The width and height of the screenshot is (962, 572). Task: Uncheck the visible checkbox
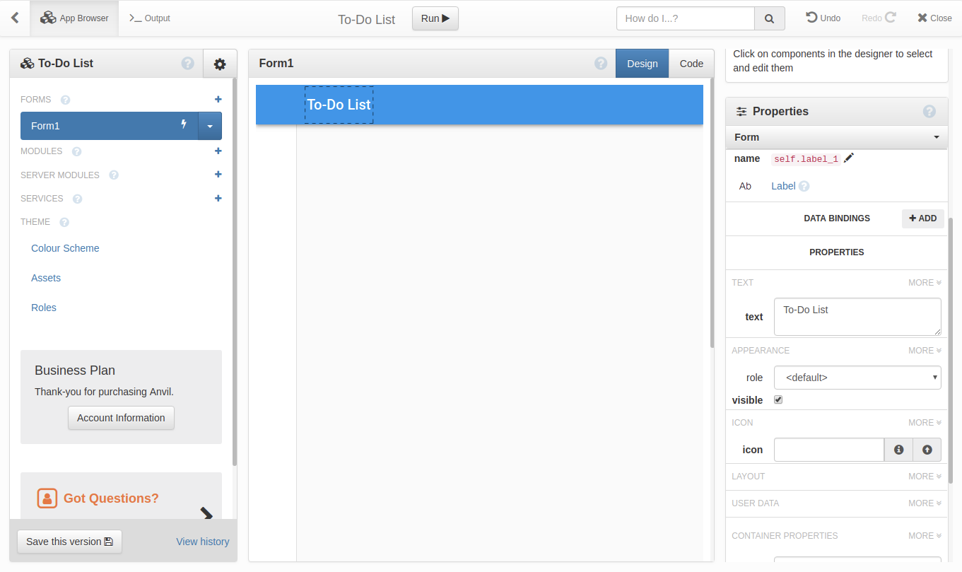click(x=778, y=399)
